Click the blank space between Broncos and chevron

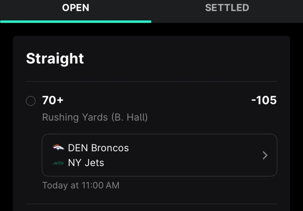pyautogui.click(x=193, y=148)
